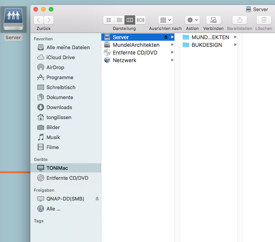The width and height of the screenshot is (275, 242).
Task: Open Programme in Favoriten sidebar
Action: [60, 77]
